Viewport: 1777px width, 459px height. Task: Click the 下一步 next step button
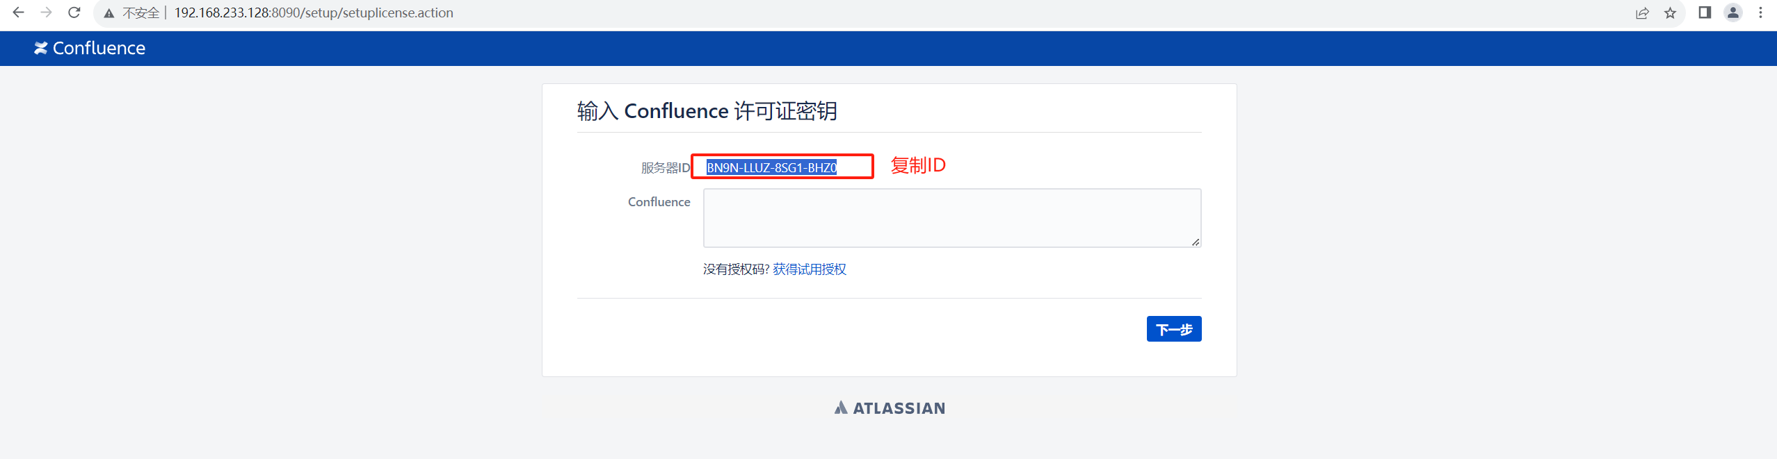pyautogui.click(x=1174, y=329)
